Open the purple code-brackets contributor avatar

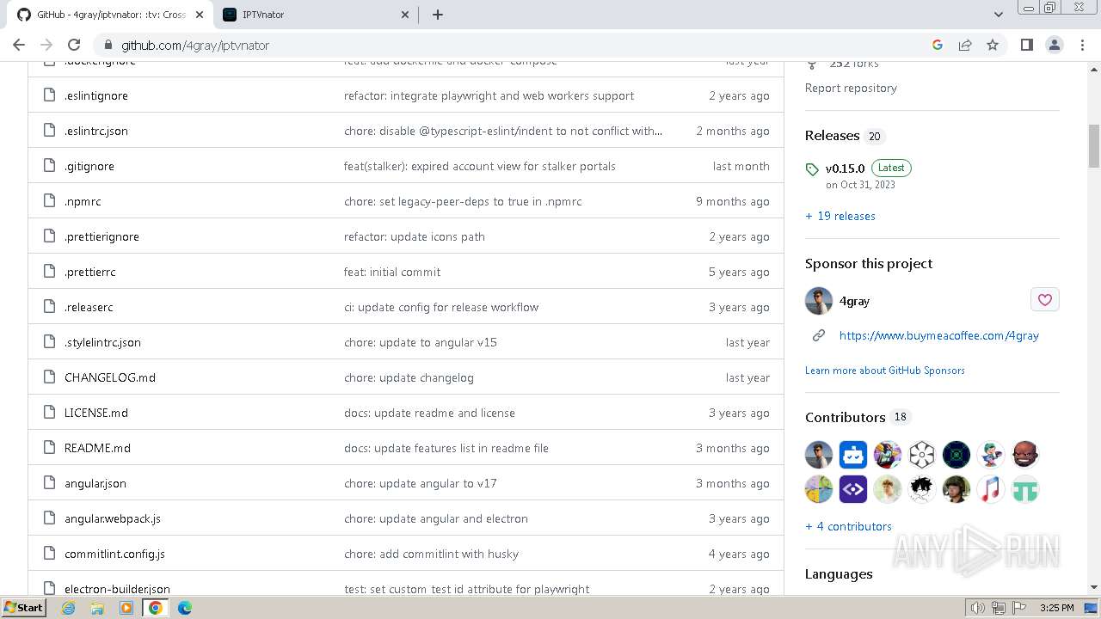pos(853,489)
